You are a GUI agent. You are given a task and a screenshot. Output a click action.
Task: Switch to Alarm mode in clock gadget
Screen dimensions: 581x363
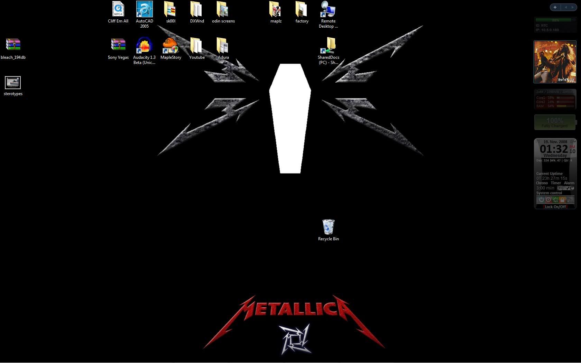click(569, 183)
